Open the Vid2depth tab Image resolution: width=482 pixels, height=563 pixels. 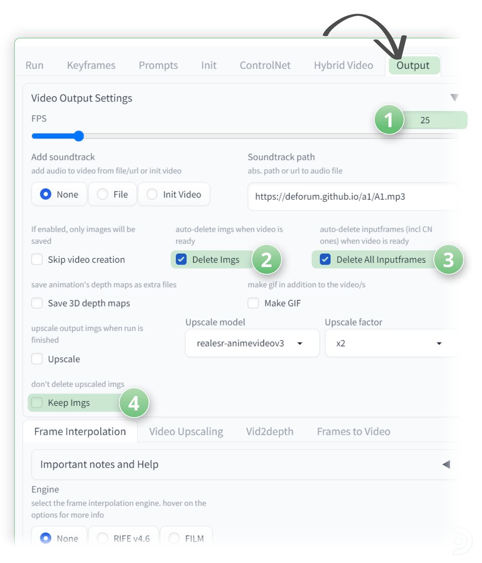[x=270, y=431]
